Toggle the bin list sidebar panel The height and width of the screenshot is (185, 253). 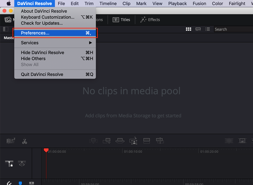point(6,29)
